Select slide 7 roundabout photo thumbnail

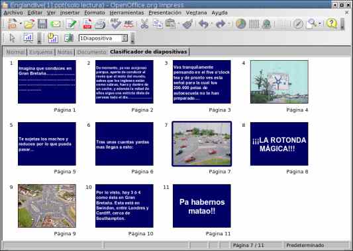tap(202, 144)
